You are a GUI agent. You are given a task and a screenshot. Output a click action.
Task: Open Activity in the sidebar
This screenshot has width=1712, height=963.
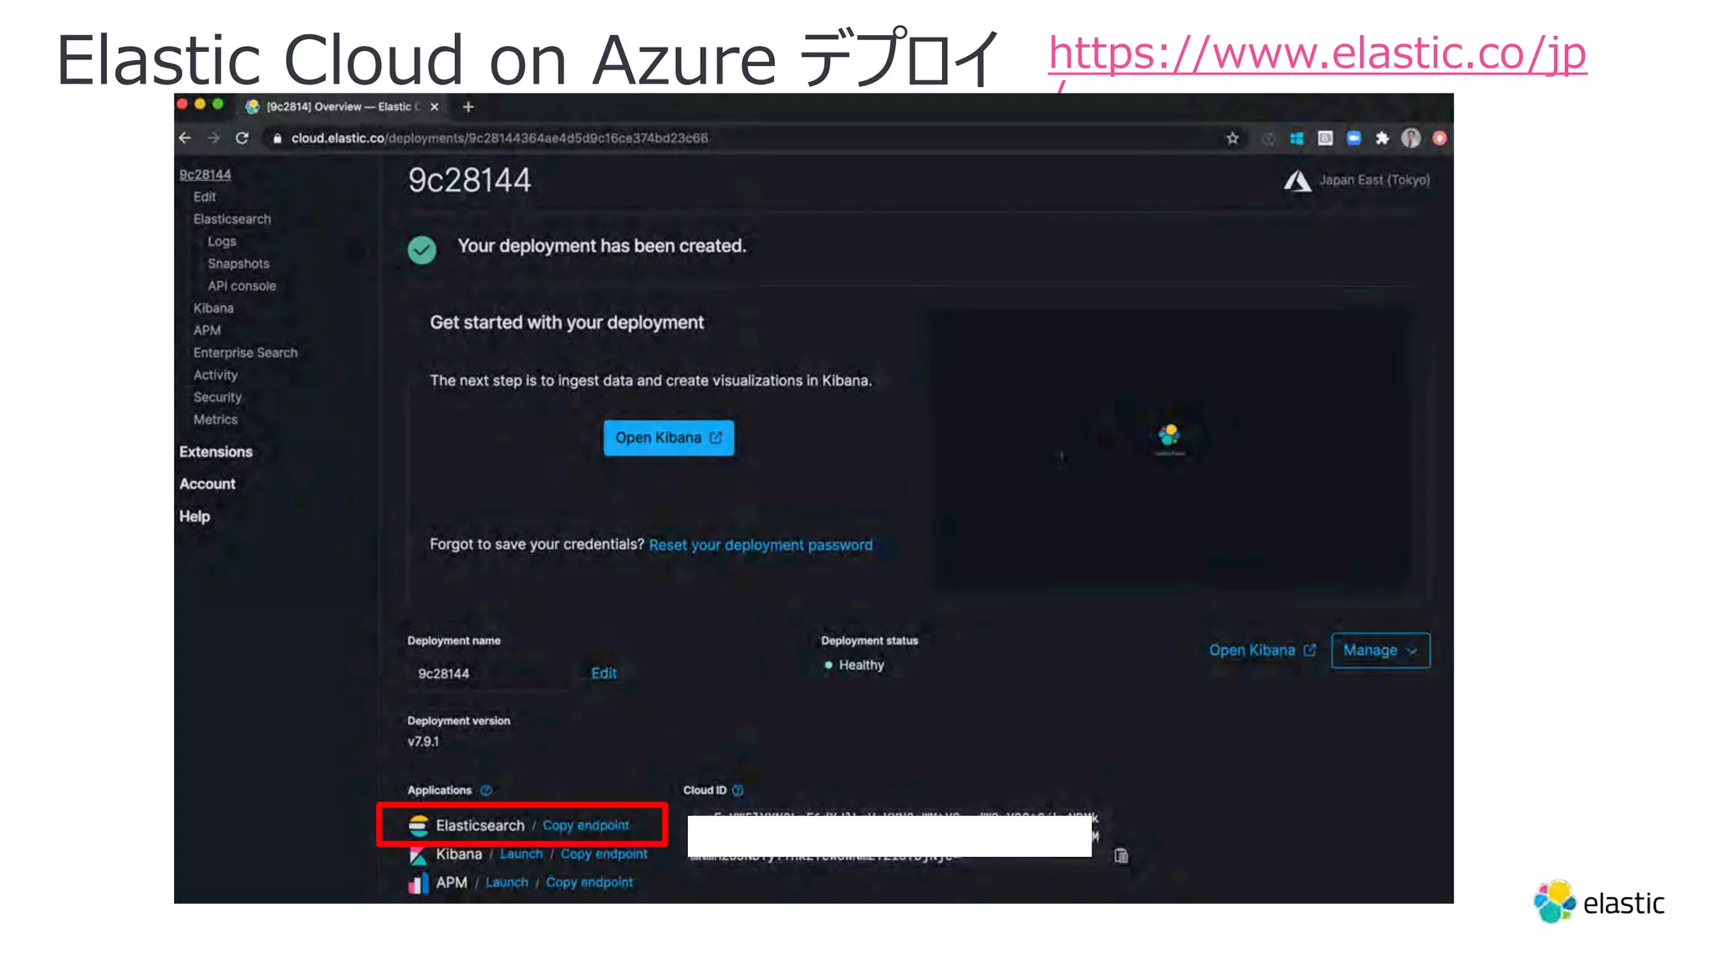pyautogui.click(x=216, y=375)
